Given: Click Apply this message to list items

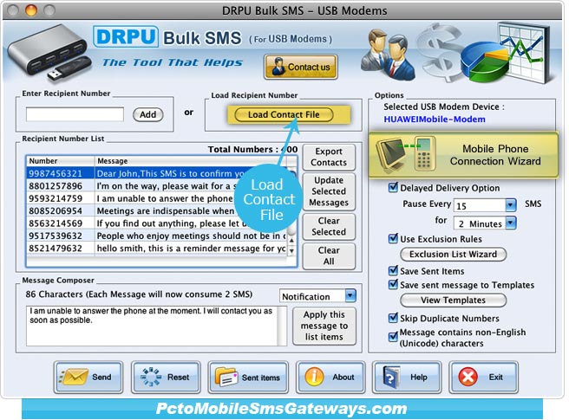Looking at the screenshot, I should (324, 326).
